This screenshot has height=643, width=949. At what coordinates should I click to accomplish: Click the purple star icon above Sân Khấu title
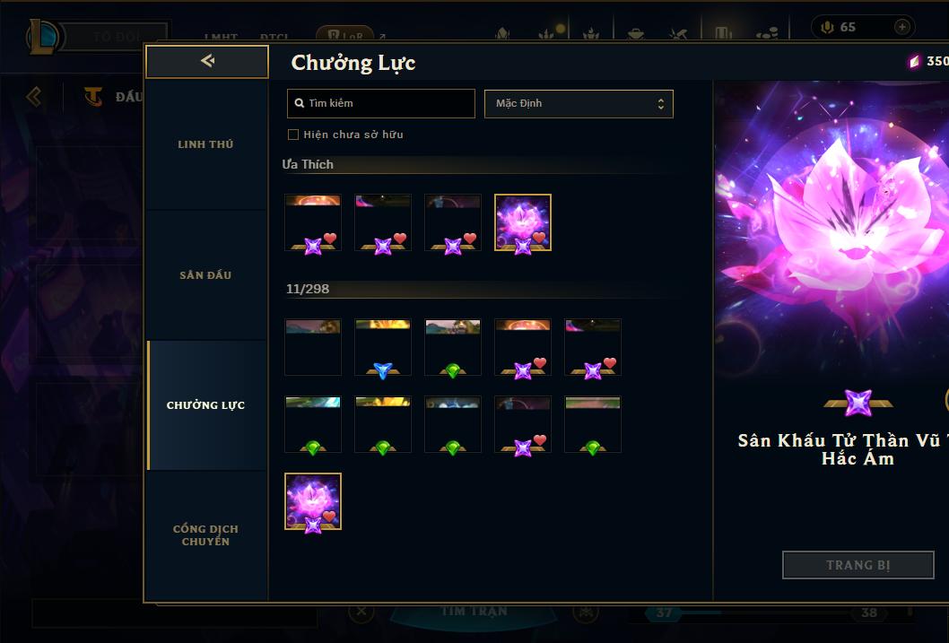click(x=858, y=403)
